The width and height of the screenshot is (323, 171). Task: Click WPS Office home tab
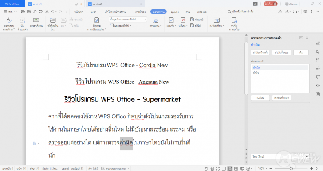coord(12,4)
